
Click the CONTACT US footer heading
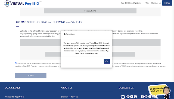(x=126, y=88)
